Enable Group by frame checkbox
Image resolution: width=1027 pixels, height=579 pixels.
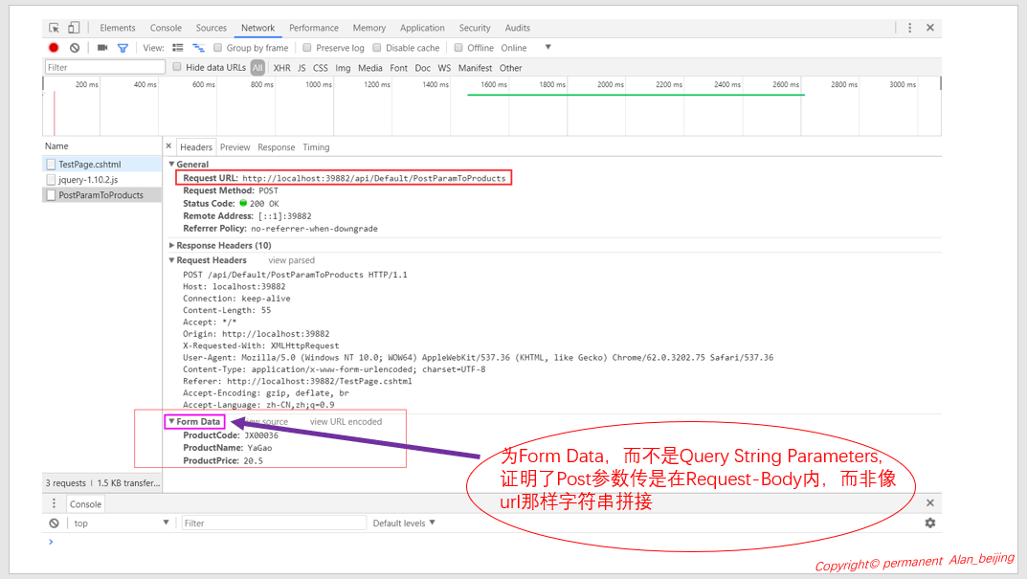tap(218, 48)
